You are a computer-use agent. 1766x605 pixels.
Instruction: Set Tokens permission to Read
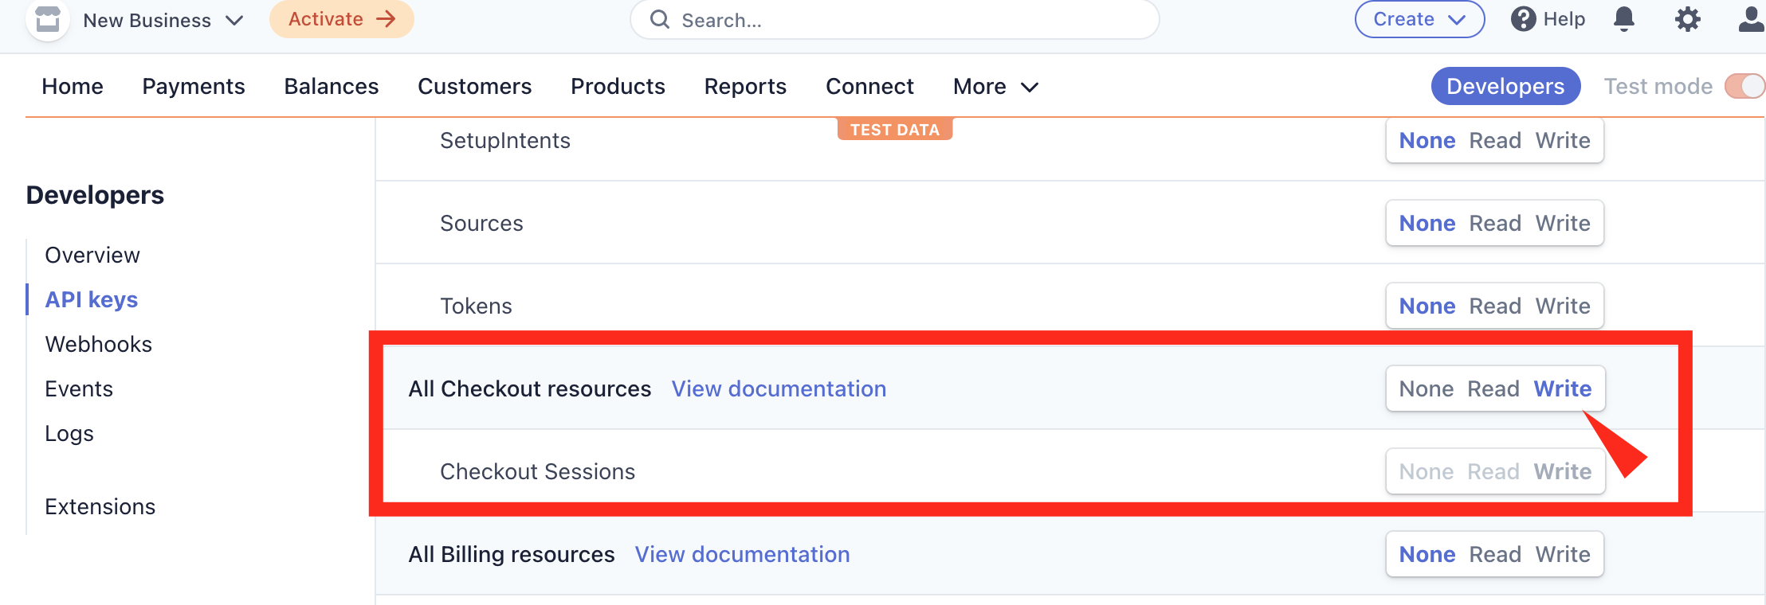point(1495,306)
